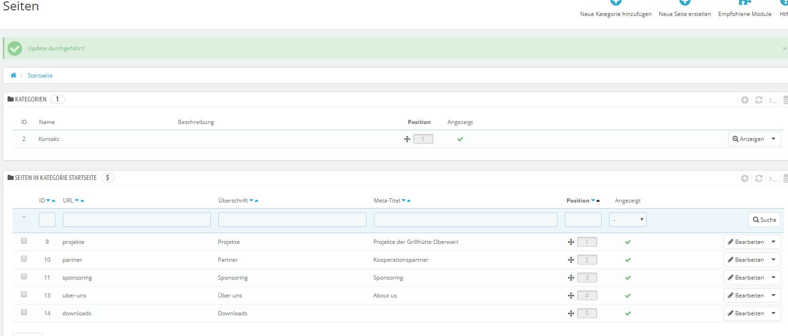Click Bearbeiten for downloads page
This screenshot has width=788, height=336.
click(x=746, y=313)
